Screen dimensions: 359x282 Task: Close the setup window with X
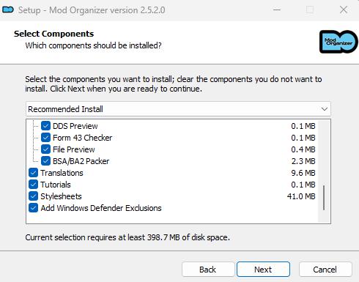tap(344, 10)
